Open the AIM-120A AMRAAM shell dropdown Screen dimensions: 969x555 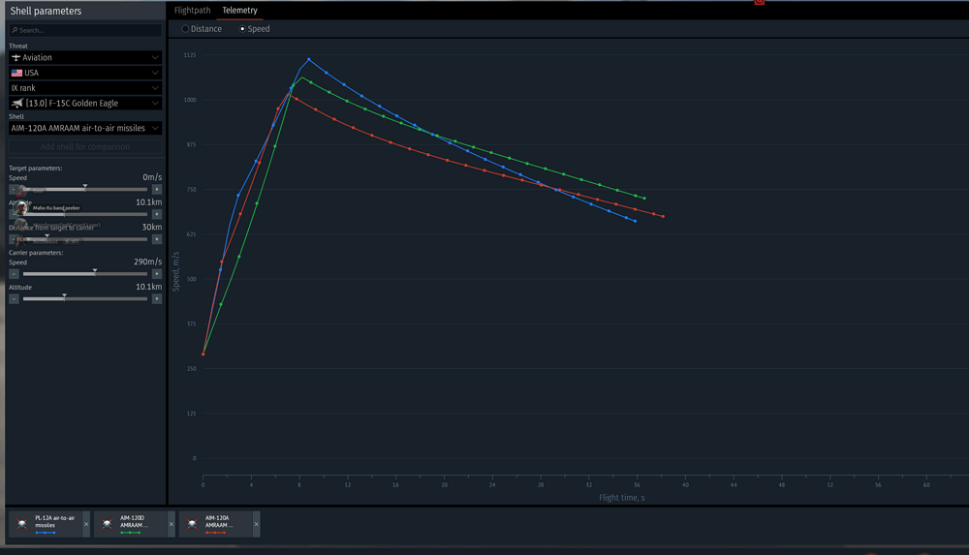pos(85,128)
